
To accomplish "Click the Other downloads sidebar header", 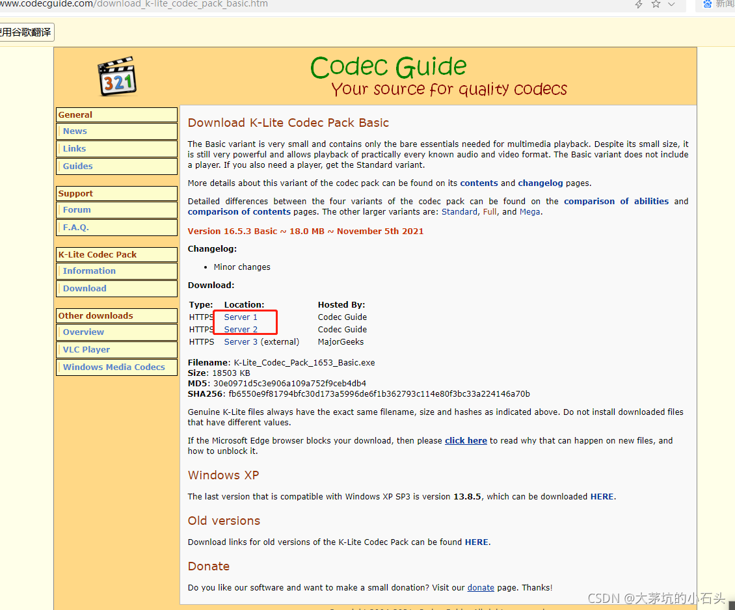I will coord(116,316).
